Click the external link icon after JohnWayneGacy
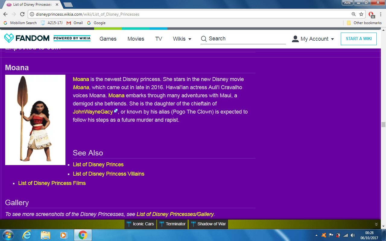 point(115,111)
